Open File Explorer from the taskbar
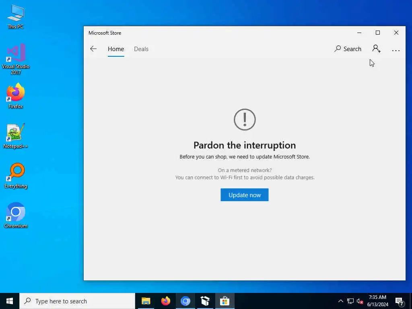This screenshot has height=309, width=412. coord(146,301)
